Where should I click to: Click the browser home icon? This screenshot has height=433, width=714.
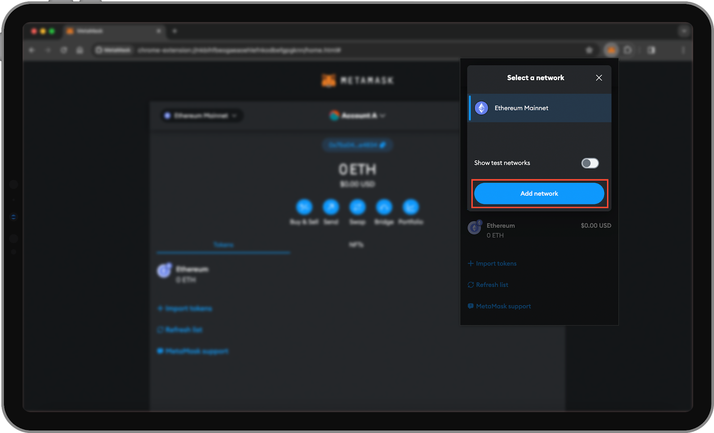click(80, 50)
